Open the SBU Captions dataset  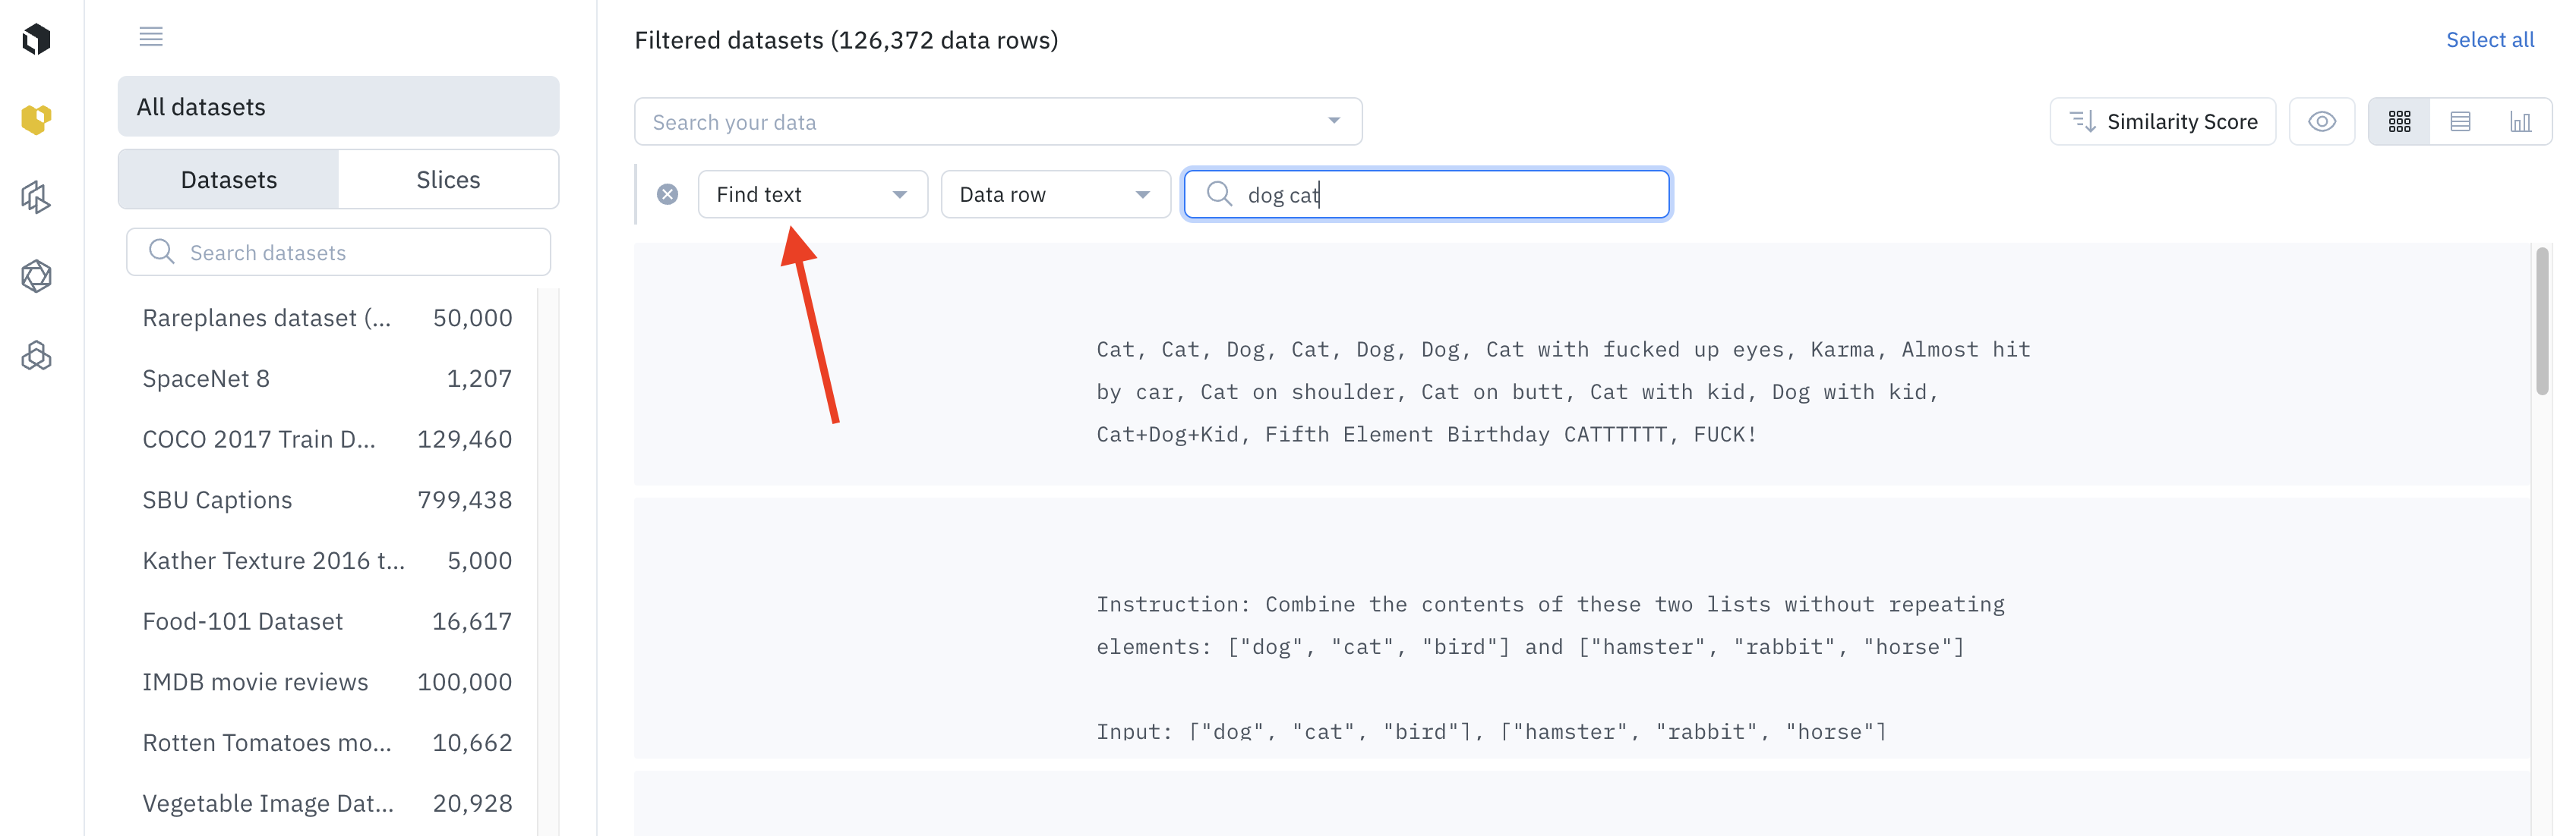point(327,501)
